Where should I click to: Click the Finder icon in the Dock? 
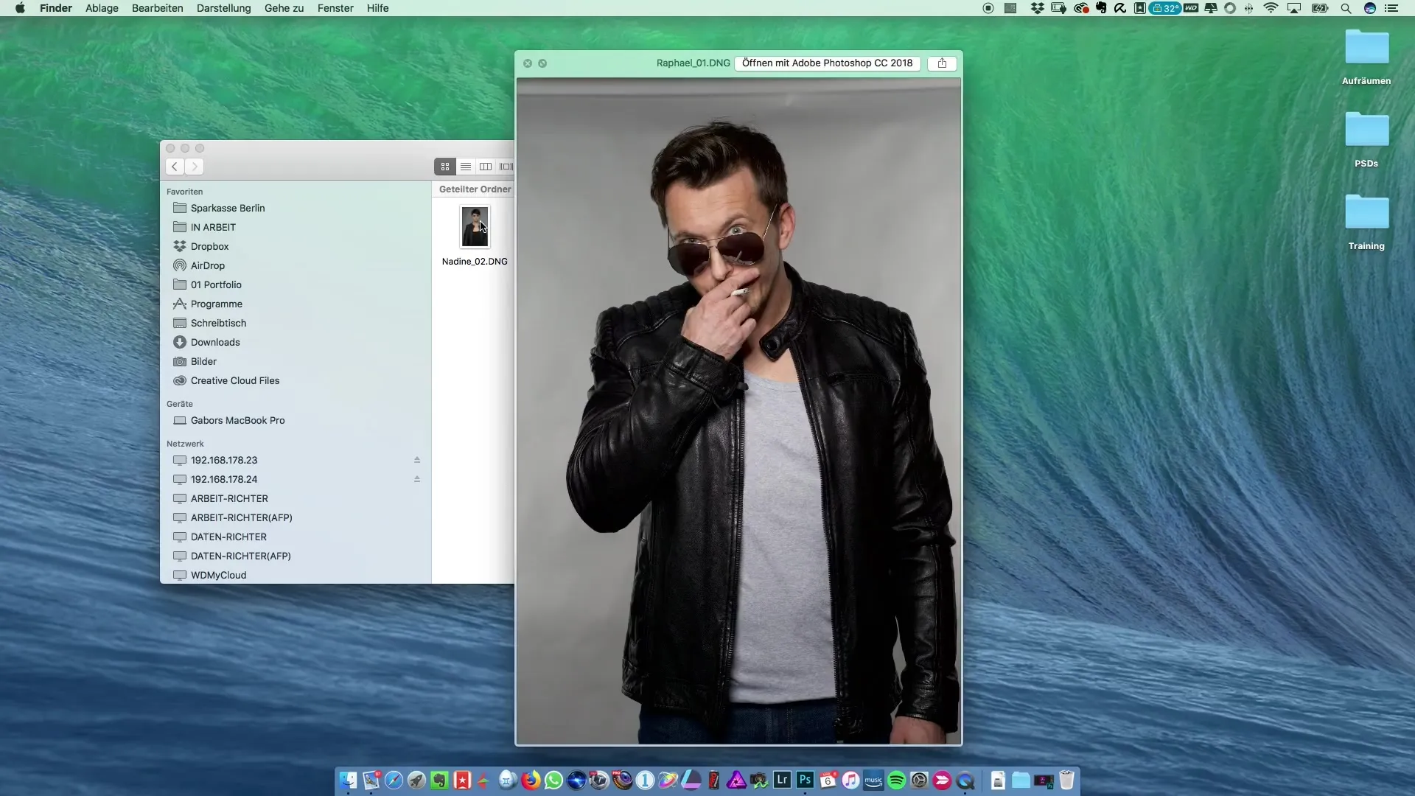point(348,780)
